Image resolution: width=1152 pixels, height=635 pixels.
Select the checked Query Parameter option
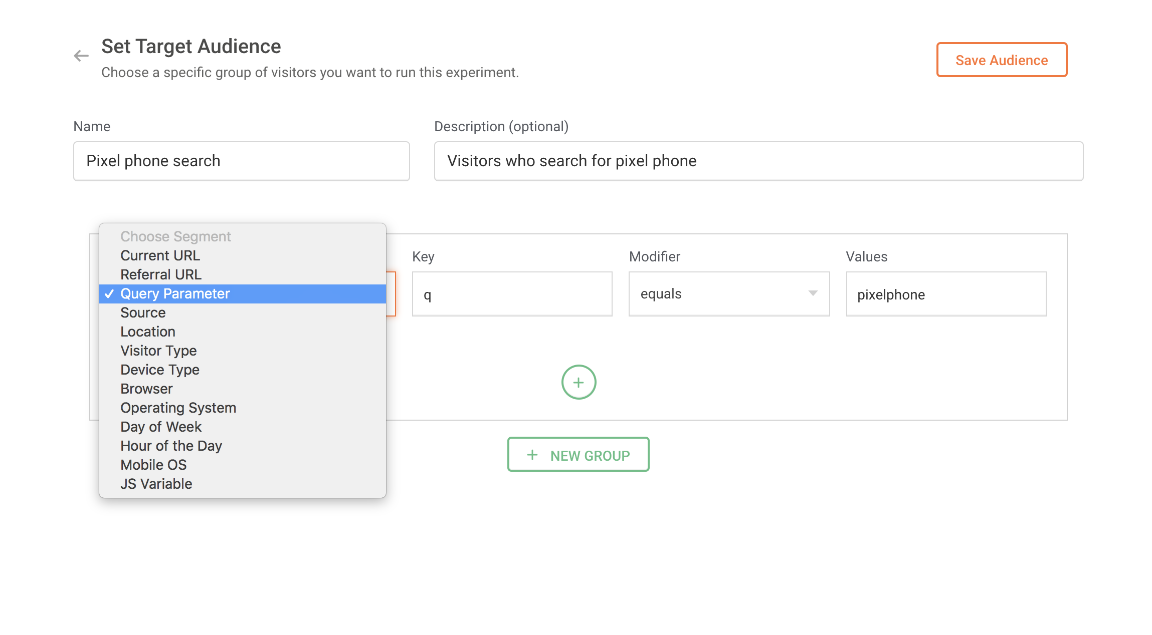175,293
